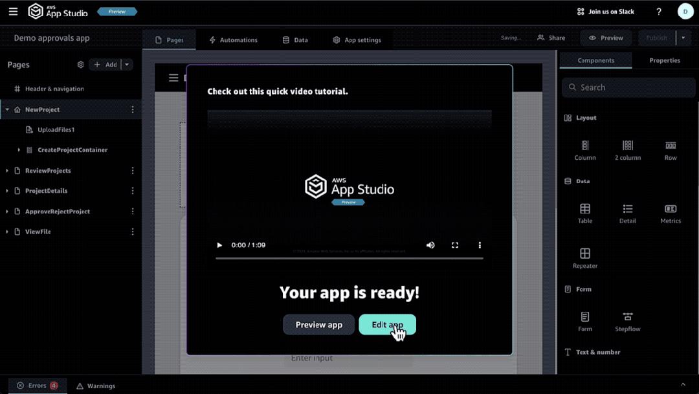Select the Column layout component
The width and height of the screenshot is (699, 394).
(585, 150)
